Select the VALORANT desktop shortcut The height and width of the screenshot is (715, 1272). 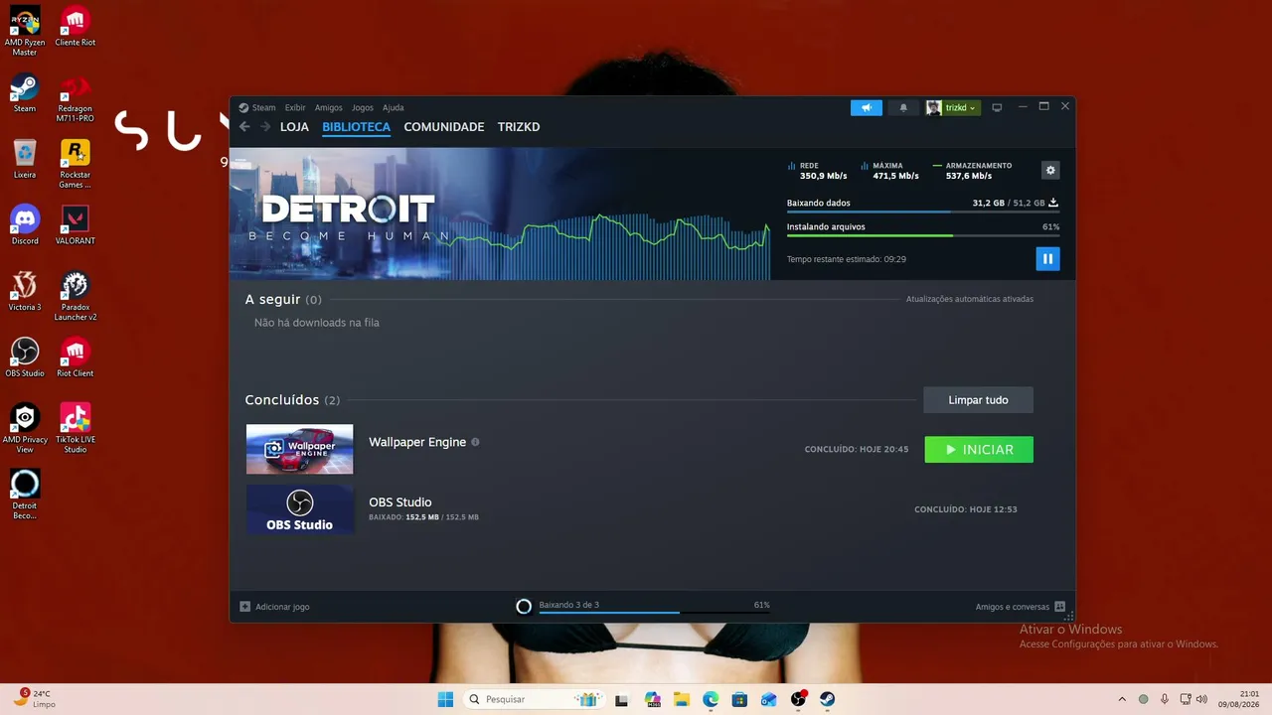[75, 225]
